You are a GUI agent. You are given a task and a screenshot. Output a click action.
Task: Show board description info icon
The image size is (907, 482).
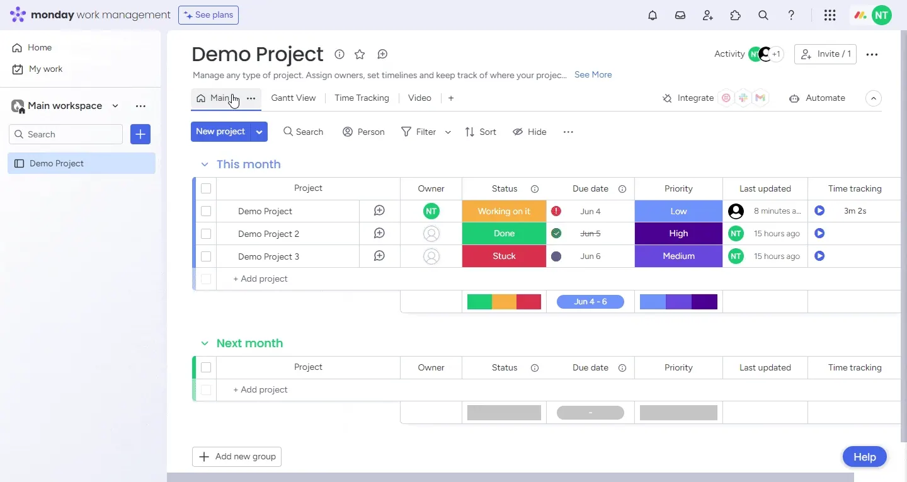pos(339,54)
